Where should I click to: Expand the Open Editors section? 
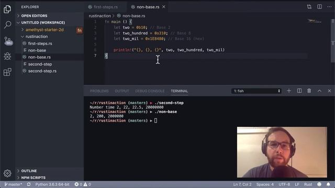(x=50, y=16)
